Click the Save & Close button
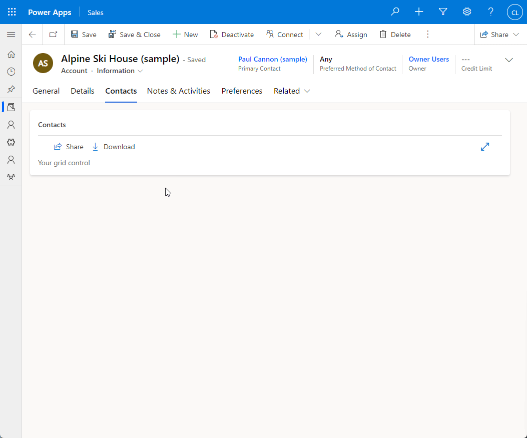 coord(135,35)
